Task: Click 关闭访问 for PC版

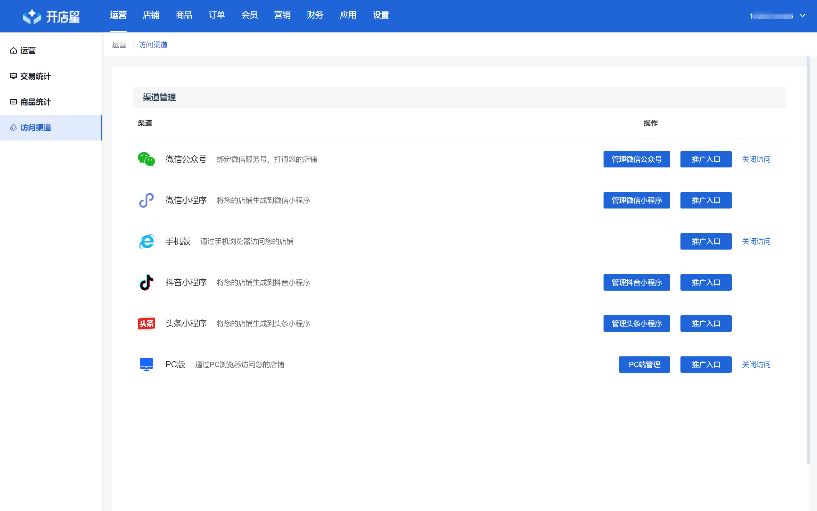Action: point(756,365)
